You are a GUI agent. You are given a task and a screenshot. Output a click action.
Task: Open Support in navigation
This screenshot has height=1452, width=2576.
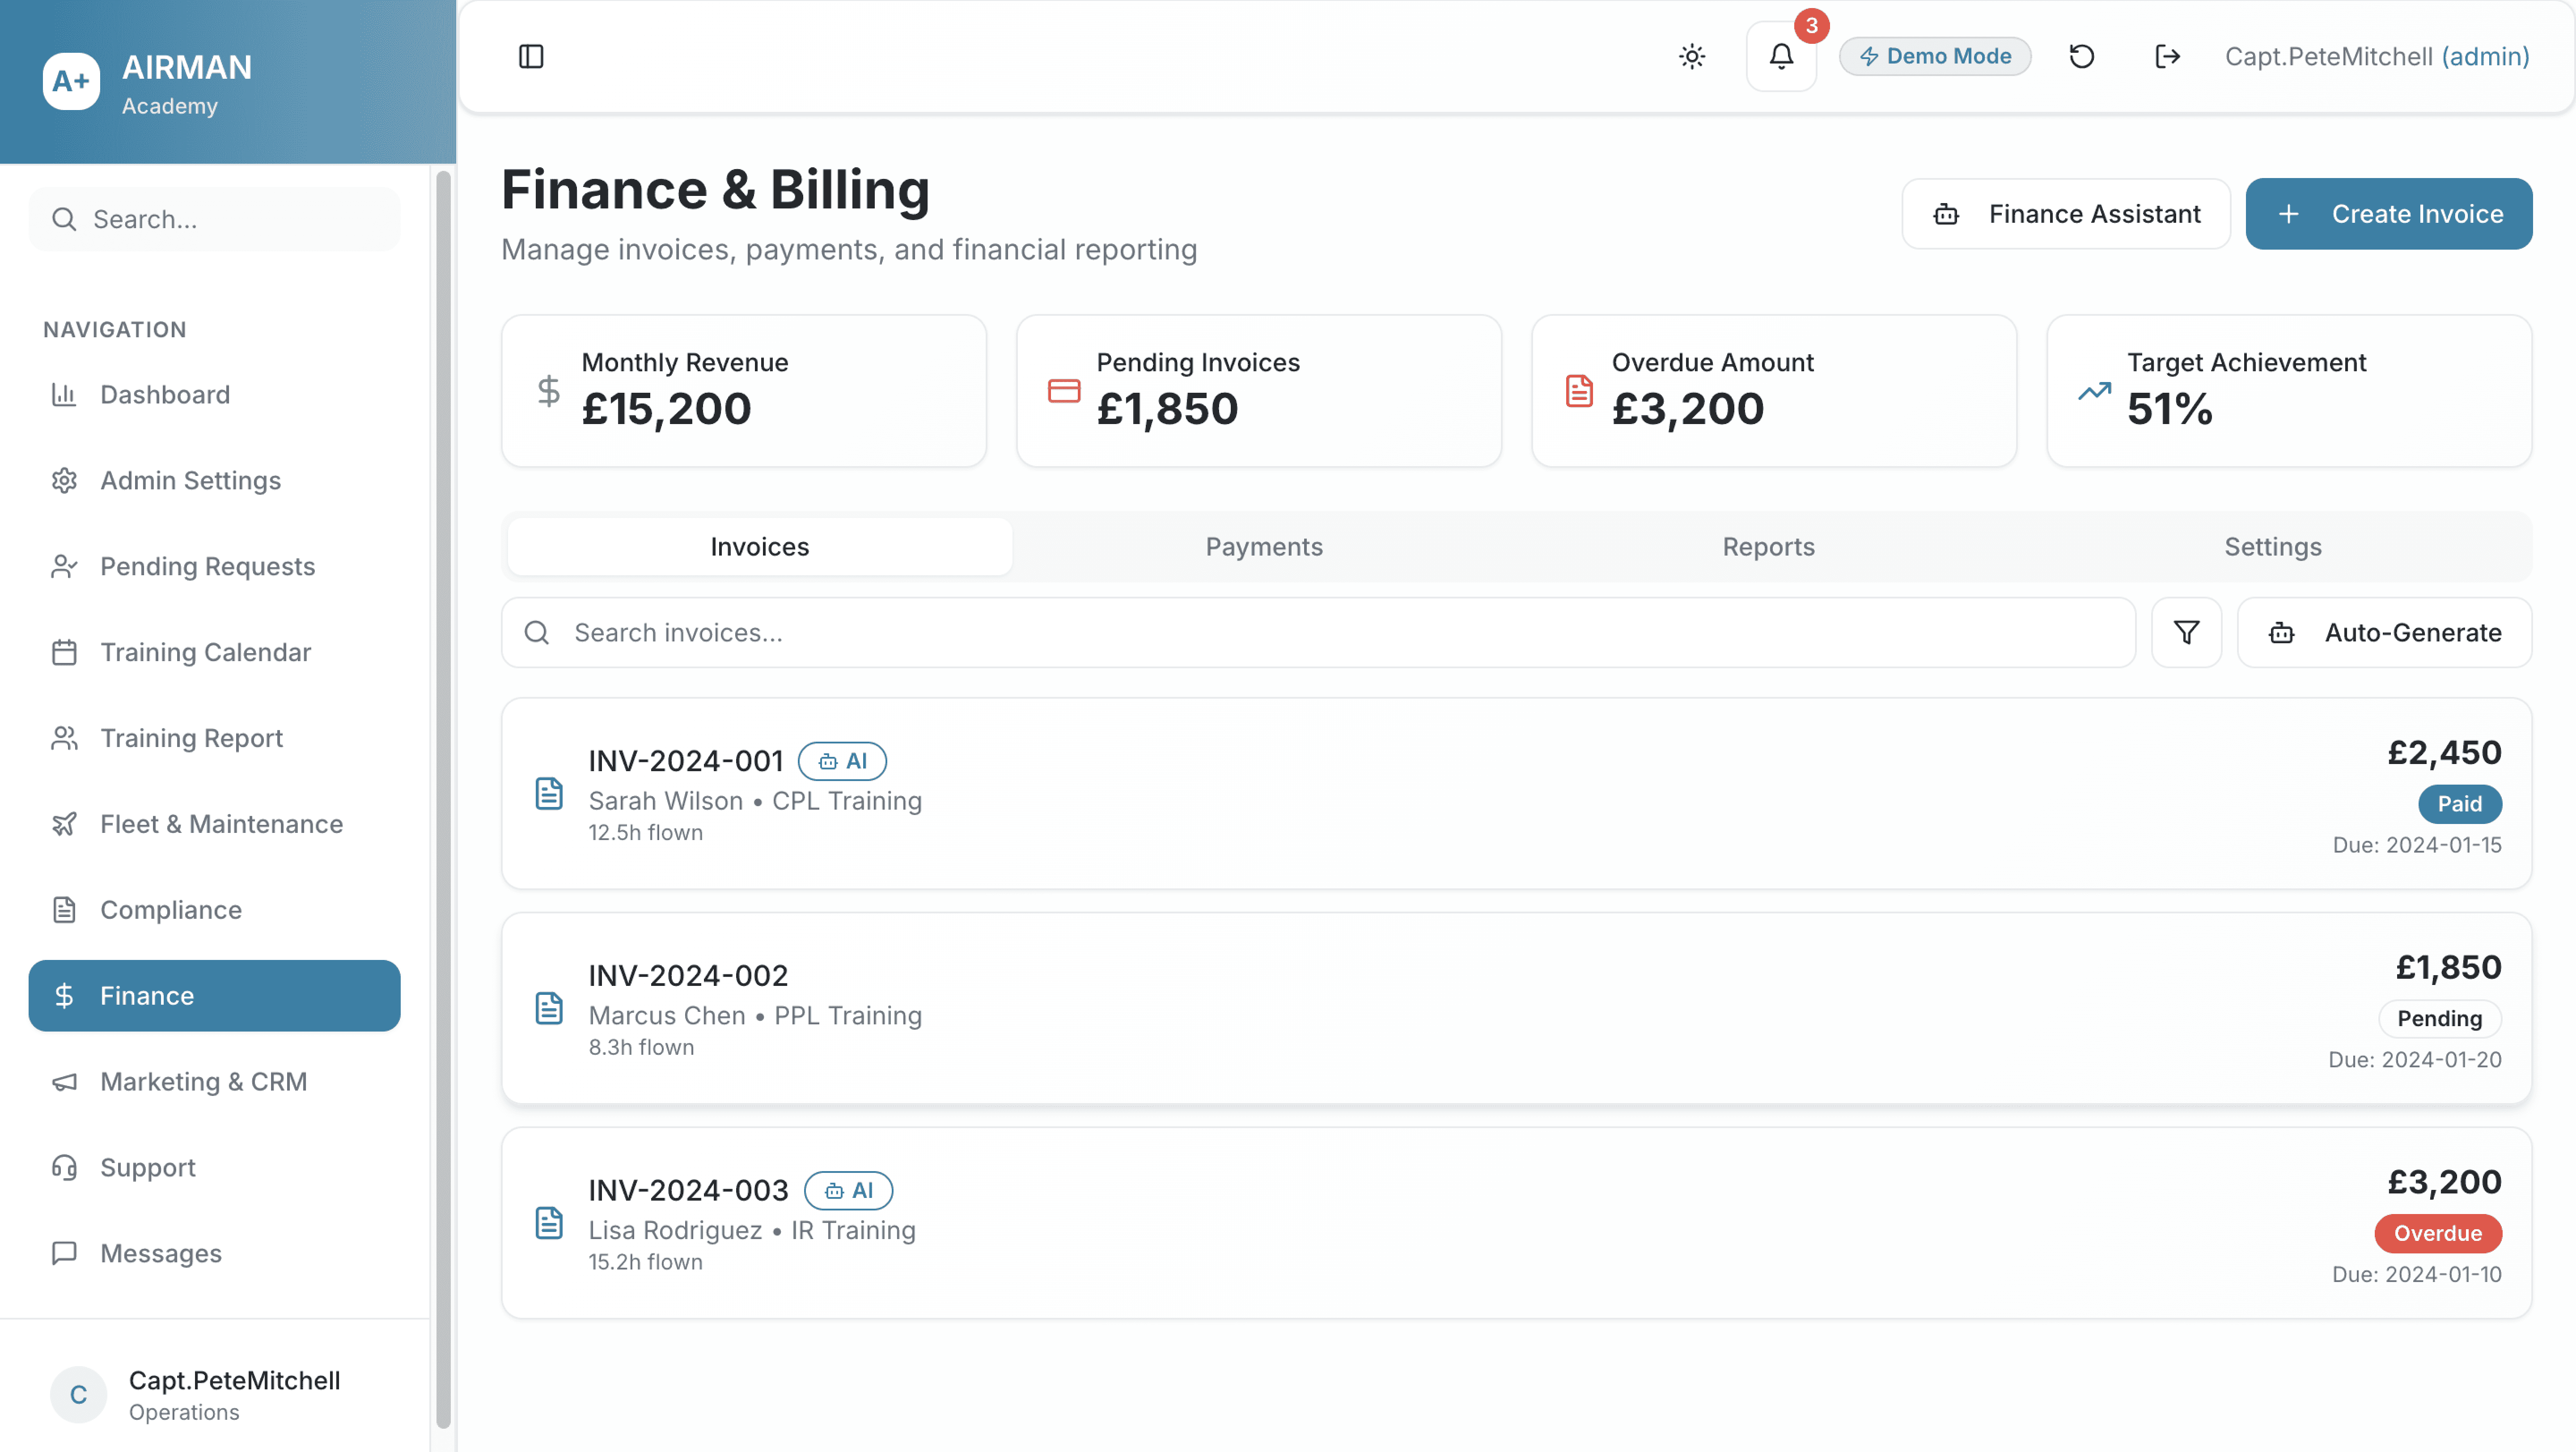coord(148,1168)
